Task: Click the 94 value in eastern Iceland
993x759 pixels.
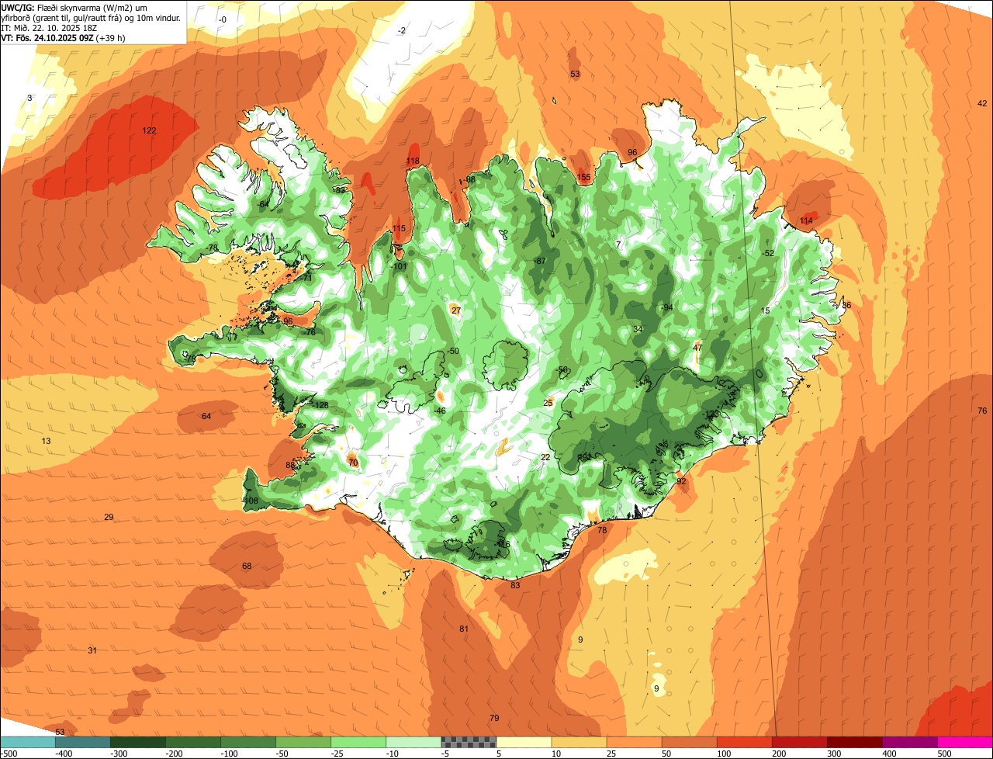Action: (668, 307)
